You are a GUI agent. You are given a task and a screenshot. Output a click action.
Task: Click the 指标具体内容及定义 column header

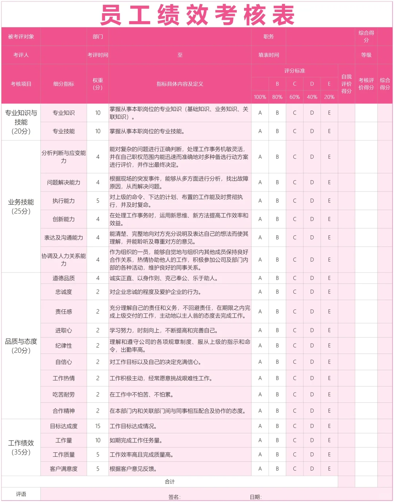[180, 84]
